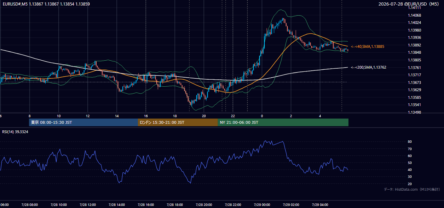Click price axis value 1.14068
The image size is (444, 208).
[415, 15]
